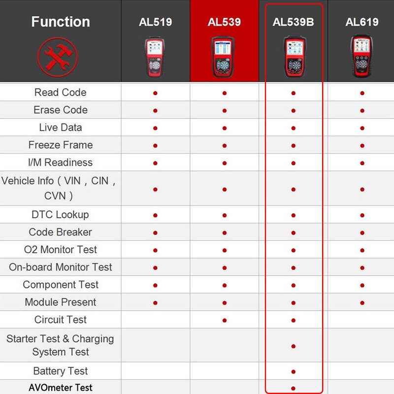Select the AL539 scanner device image

pos(223,57)
